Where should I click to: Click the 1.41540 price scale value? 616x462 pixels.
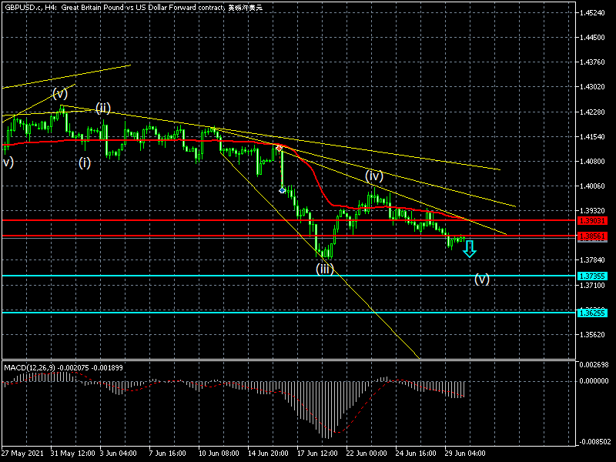(592, 137)
